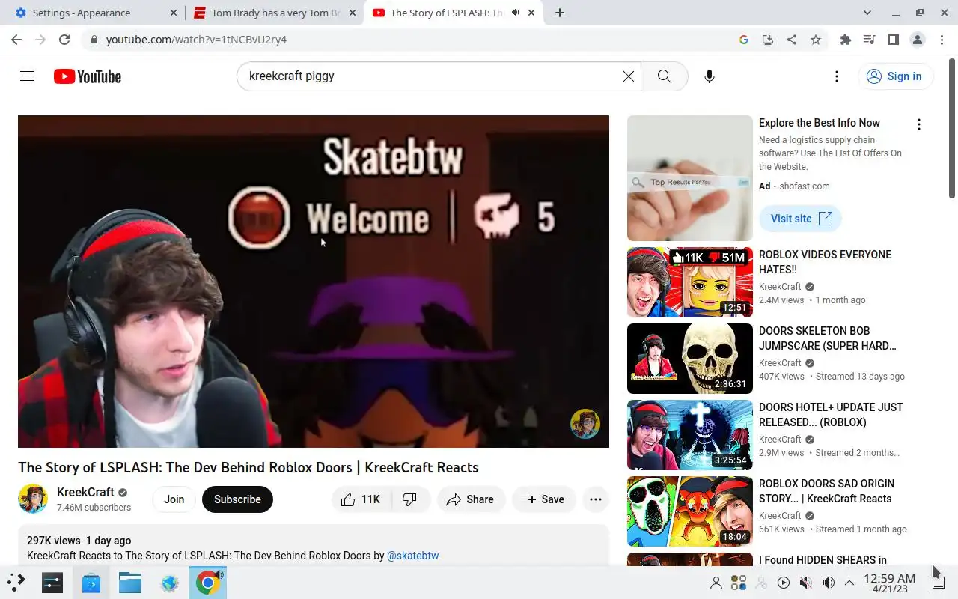This screenshot has width=958, height=599.
Task: Open more actions ellipsis under video
Action: [x=596, y=499]
